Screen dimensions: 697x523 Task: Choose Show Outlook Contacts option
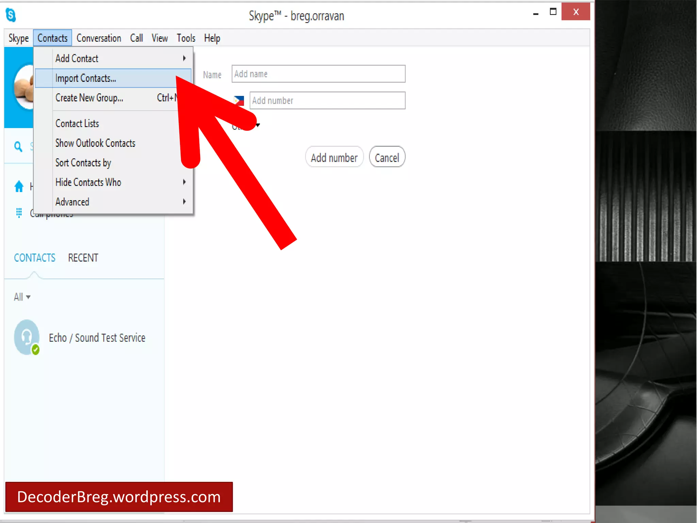pyautogui.click(x=95, y=143)
